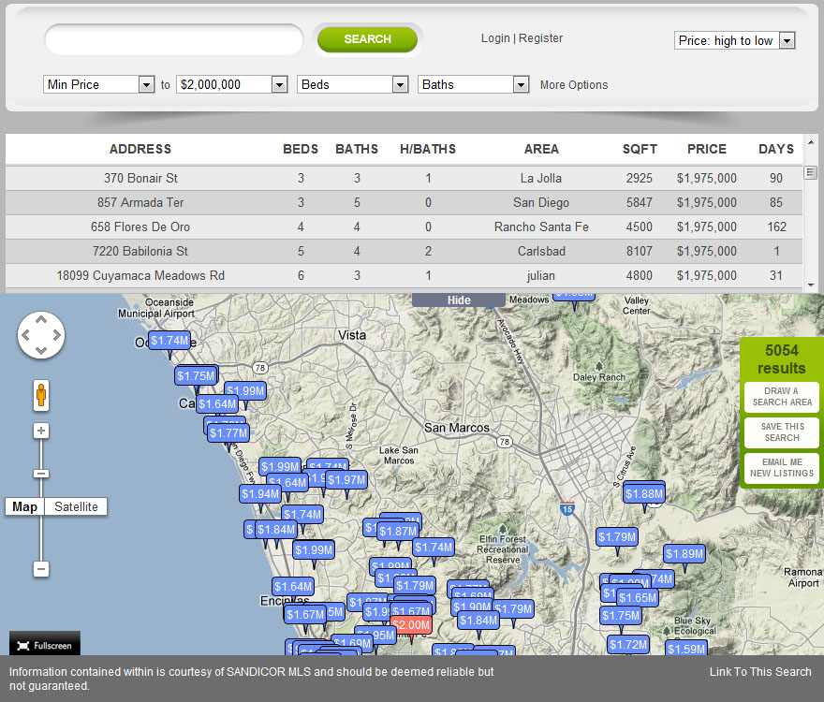
Task: Sort listings by the DAYS column header
Action: [775, 149]
